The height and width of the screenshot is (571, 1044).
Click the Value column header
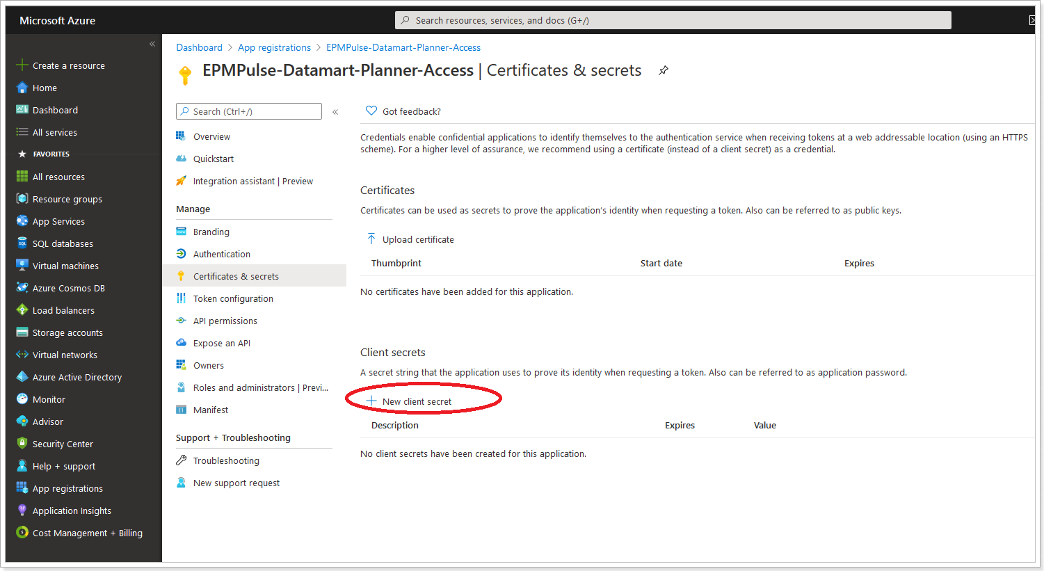point(765,425)
